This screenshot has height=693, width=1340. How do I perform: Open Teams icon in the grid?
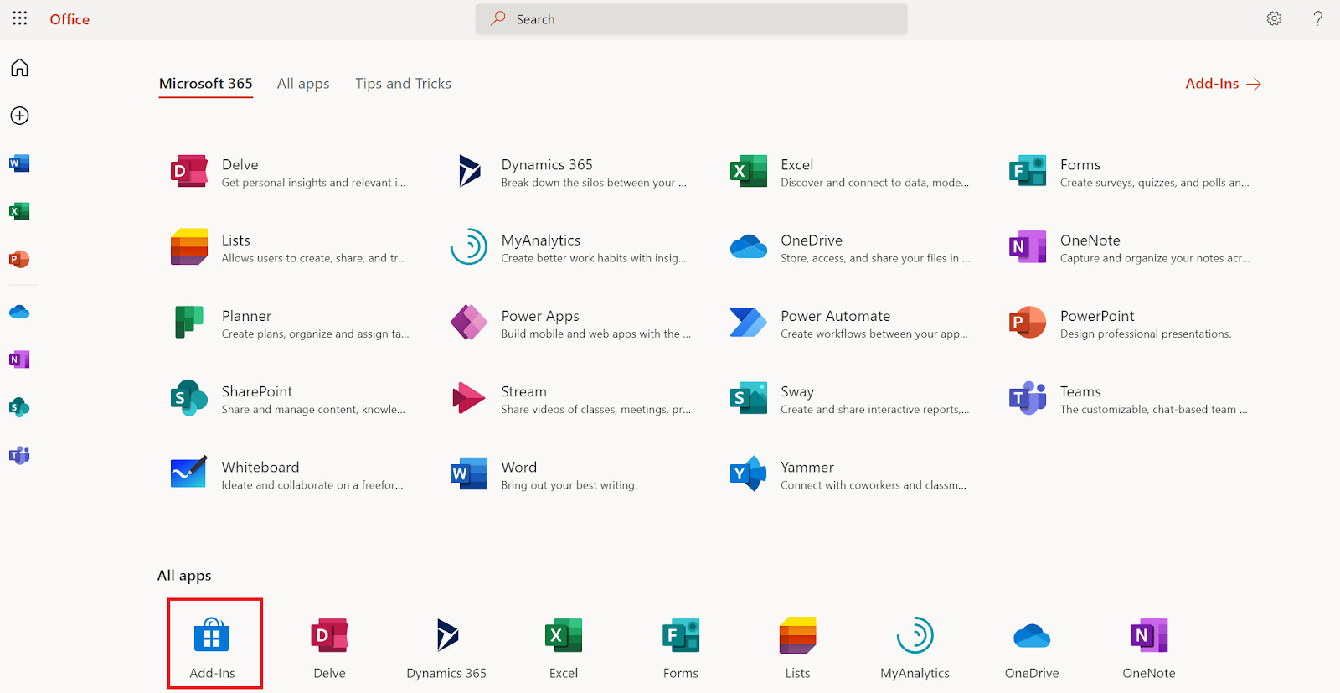coord(1028,398)
